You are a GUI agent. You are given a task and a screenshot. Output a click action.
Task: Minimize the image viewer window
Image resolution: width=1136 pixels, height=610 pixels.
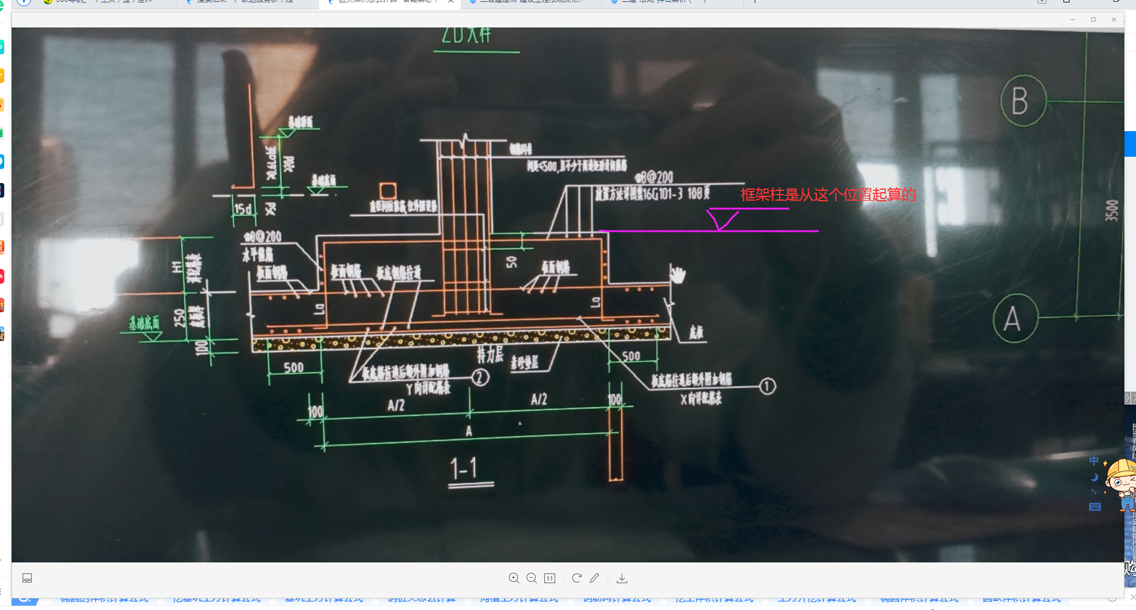[1072, 20]
